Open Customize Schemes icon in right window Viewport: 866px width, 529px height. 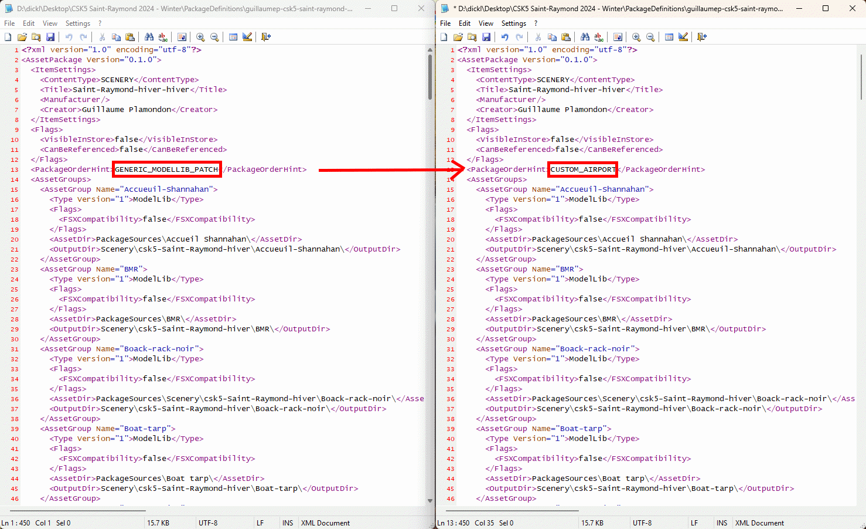coord(683,37)
